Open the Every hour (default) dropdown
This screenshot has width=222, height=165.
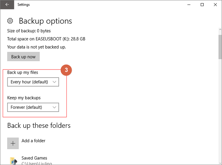tap(33, 82)
